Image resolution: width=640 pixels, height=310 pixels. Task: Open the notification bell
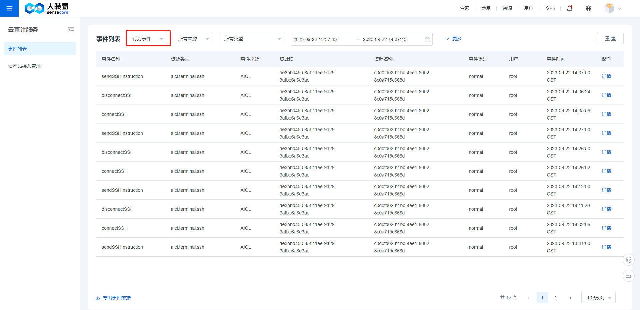pyautogui.click(x=570, y=8)
